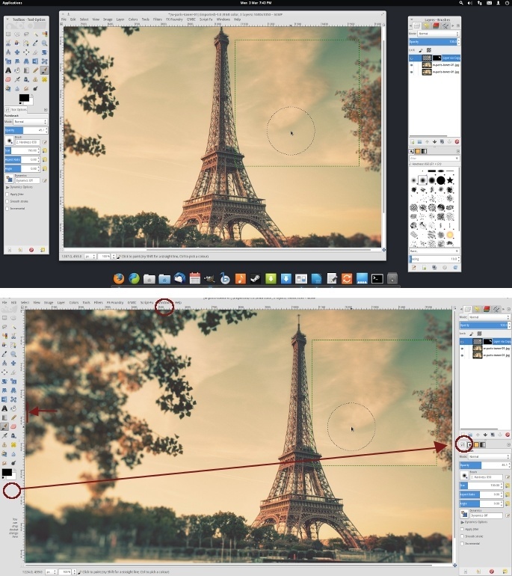Select the Eraser tool in floating Toolbox window
512x576 pixels.
coord(8,79)
